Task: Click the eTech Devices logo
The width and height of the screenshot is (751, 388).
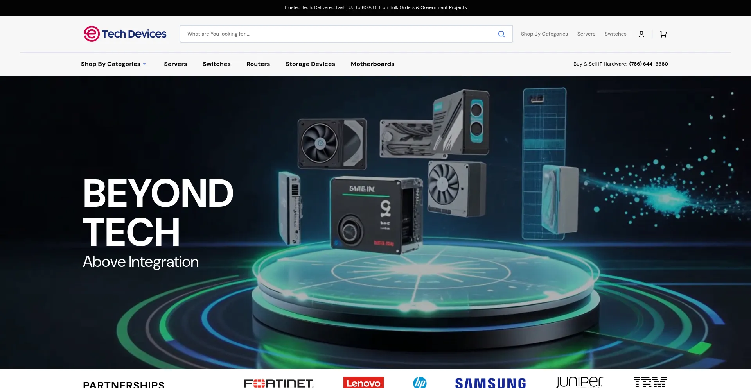Action: pos(124,34)
